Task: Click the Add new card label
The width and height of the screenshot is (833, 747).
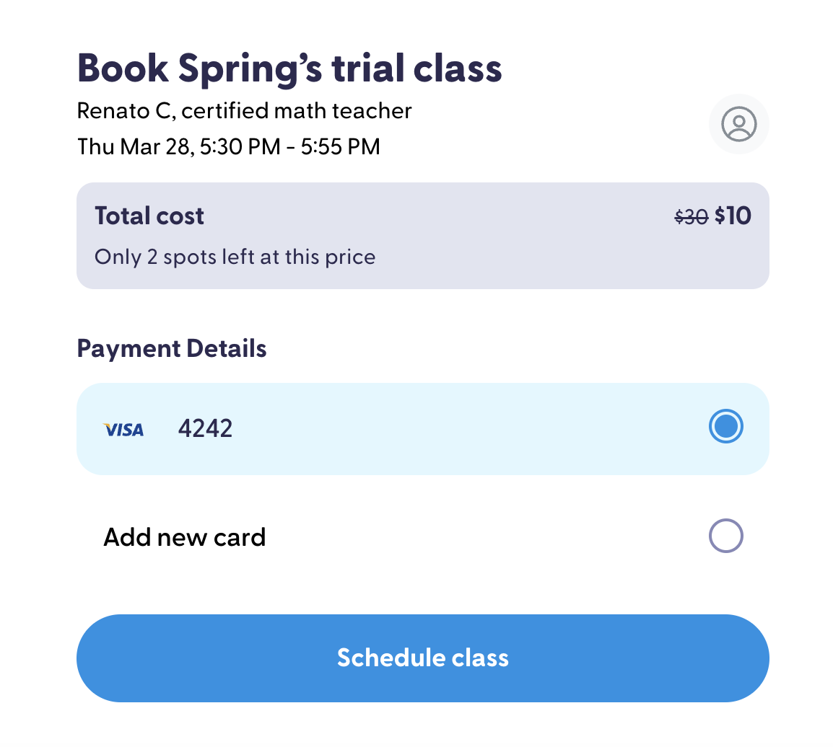Action: (184, 537)
